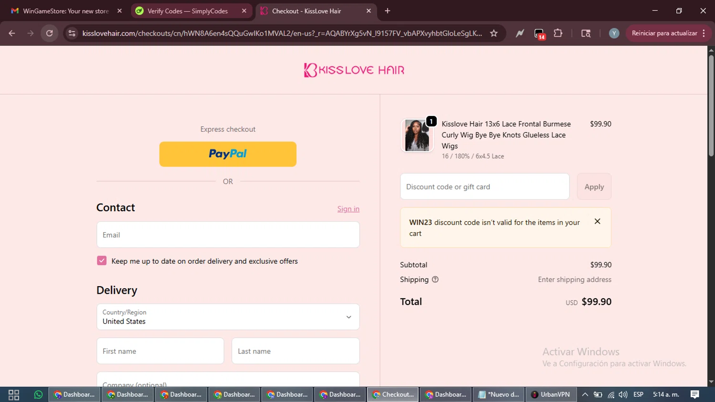Click the clock showing 5:14 a. m.
This screenshot has width=715, height=402.
pyautogui.click(x=666, y=395)
